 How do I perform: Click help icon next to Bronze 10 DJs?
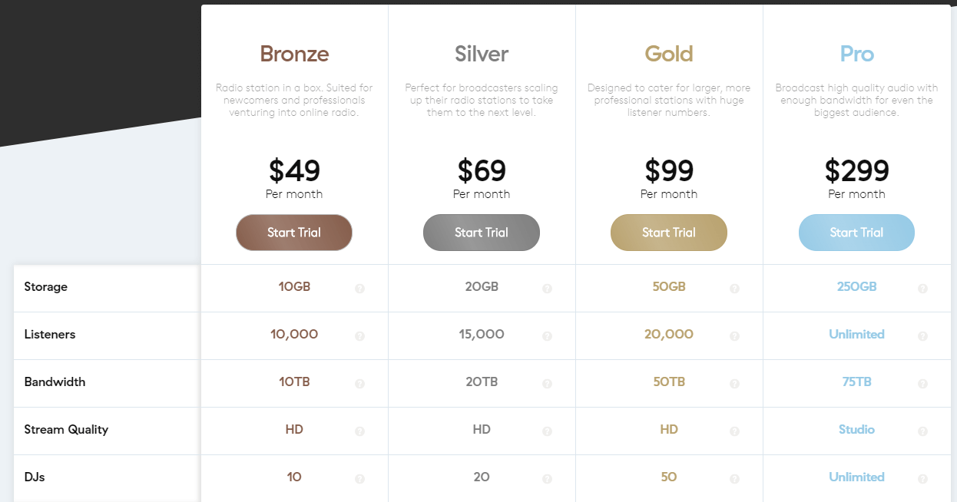coord(359,479)
